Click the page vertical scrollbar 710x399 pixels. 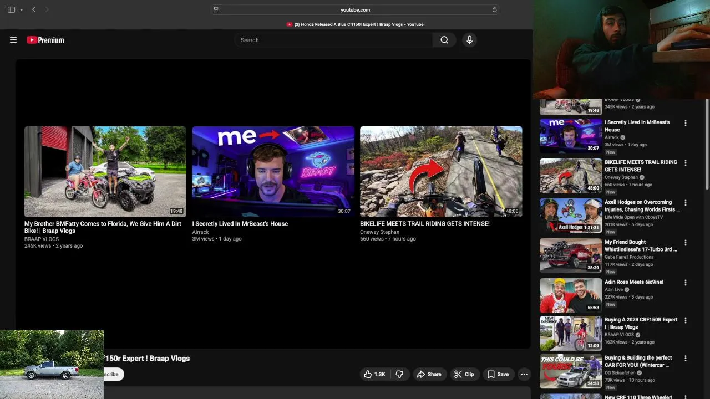click(x=707, y=144)
